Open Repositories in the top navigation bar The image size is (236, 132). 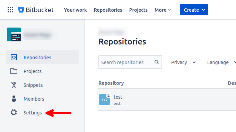click(108, 10)
